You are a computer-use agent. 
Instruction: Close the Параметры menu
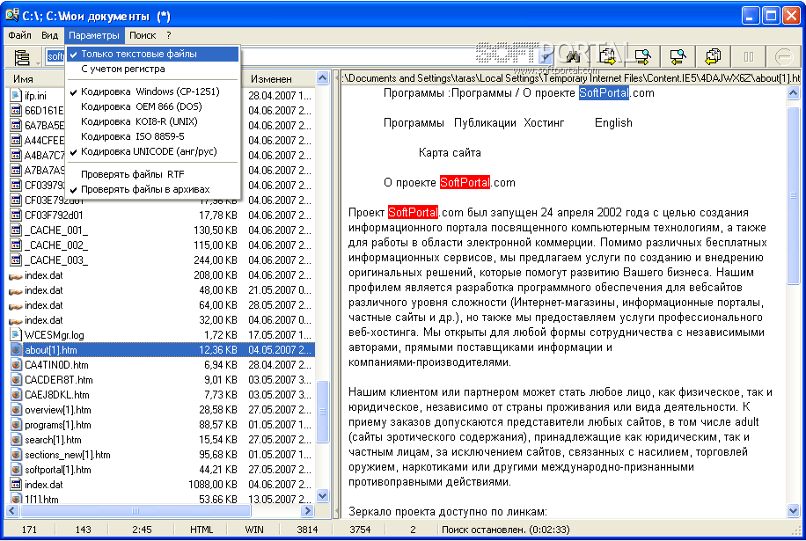94,35
